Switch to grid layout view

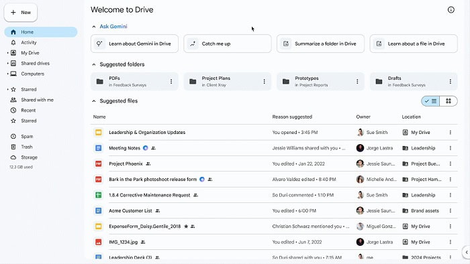(x=449, y=101)
